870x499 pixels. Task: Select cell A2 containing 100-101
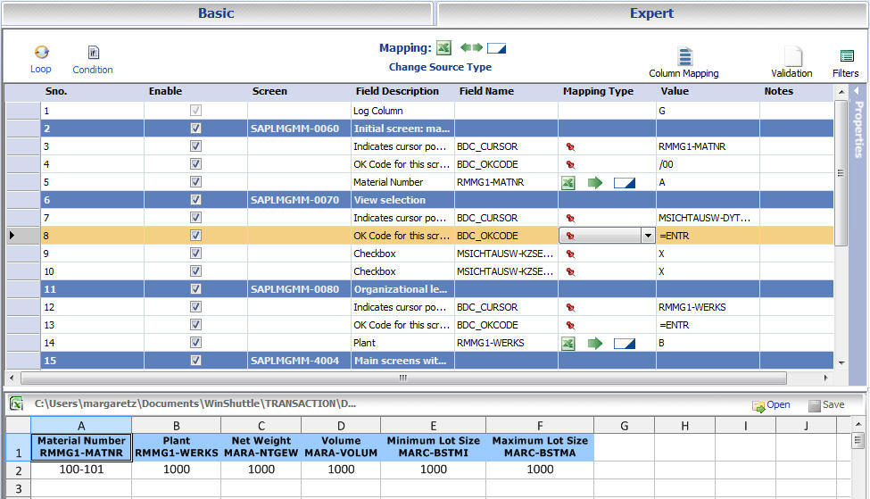pos(81,470)
